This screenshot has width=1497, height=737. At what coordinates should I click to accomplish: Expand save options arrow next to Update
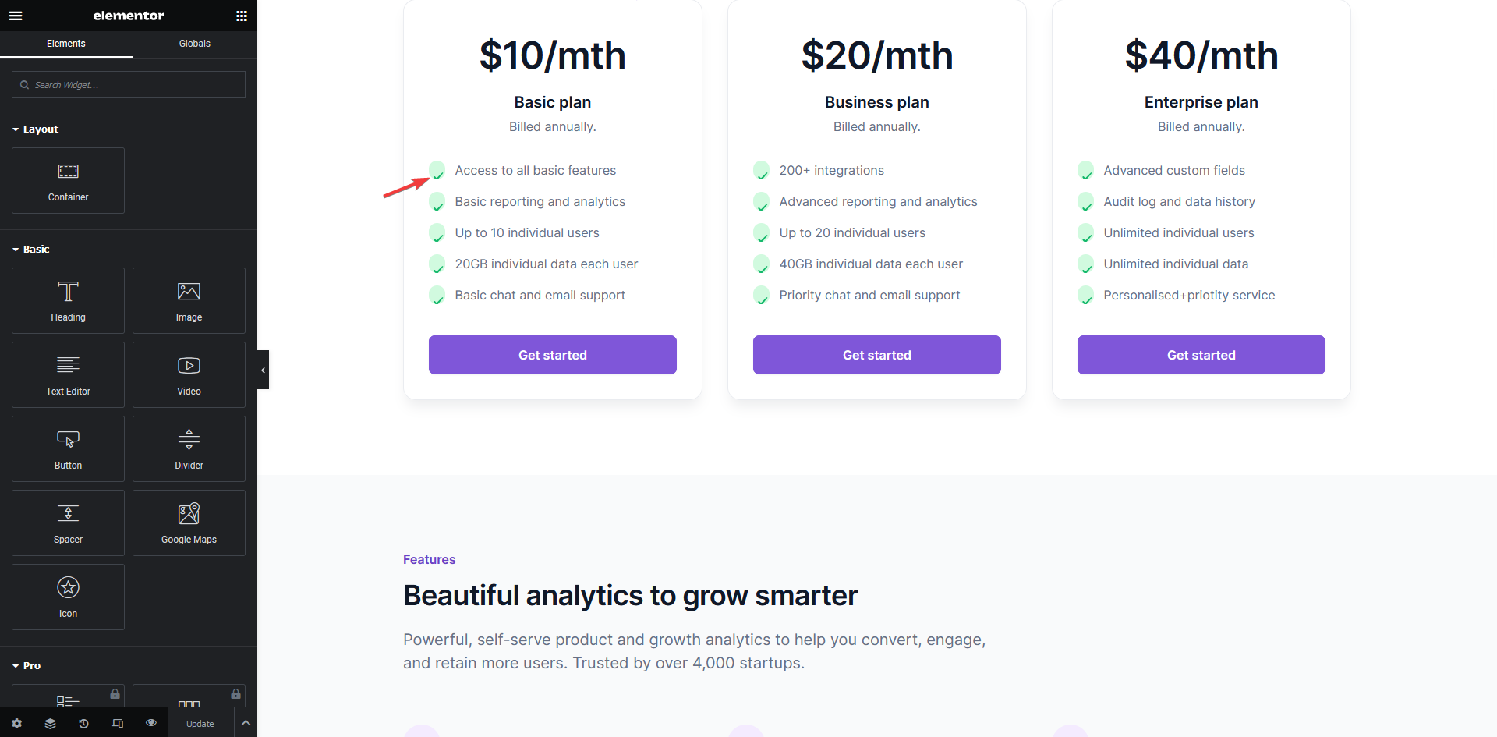pos(246,723)
